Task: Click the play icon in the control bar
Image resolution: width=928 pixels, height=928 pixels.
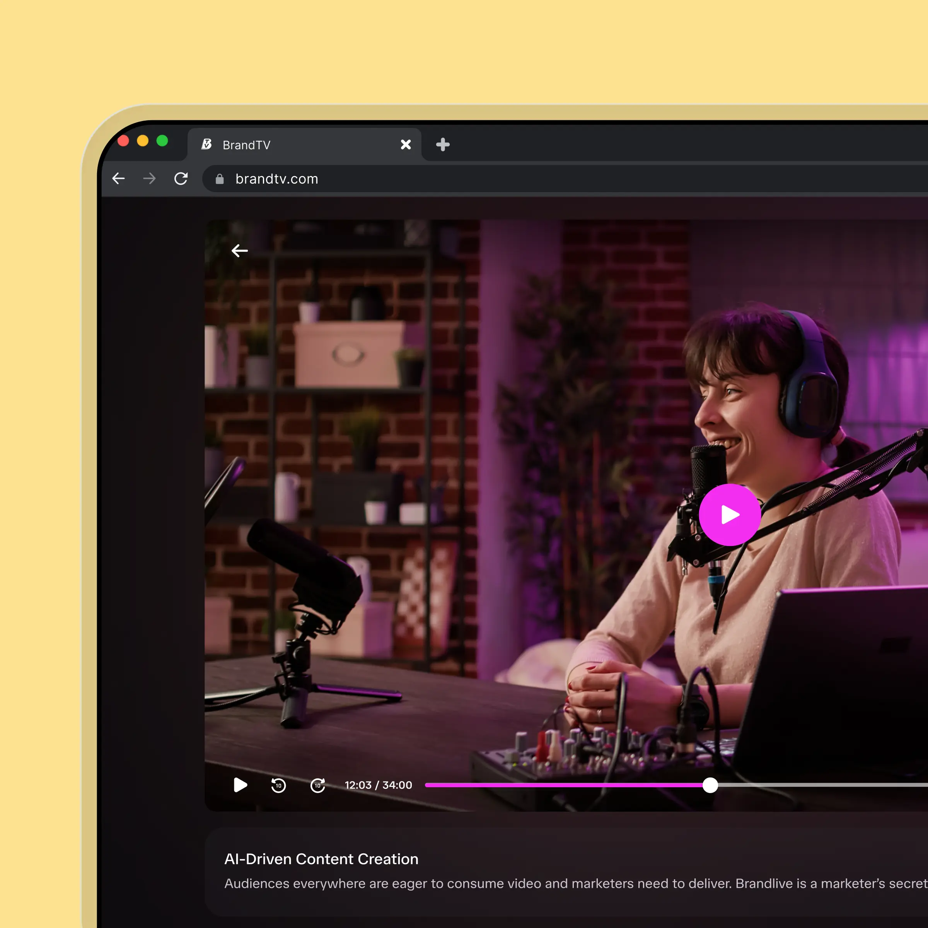Action: click(240, 785)
